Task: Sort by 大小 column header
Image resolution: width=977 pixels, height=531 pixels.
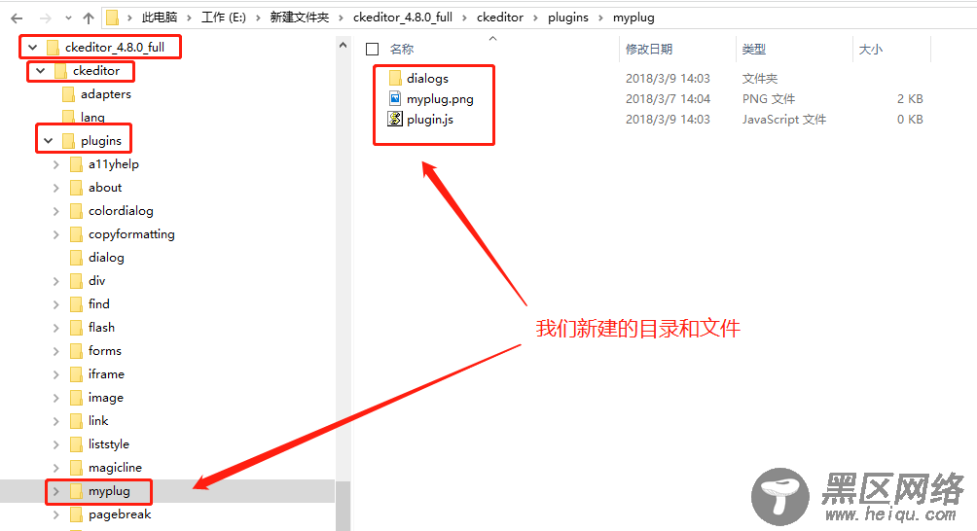Action: pyautogui.click(x=871, y=50)
